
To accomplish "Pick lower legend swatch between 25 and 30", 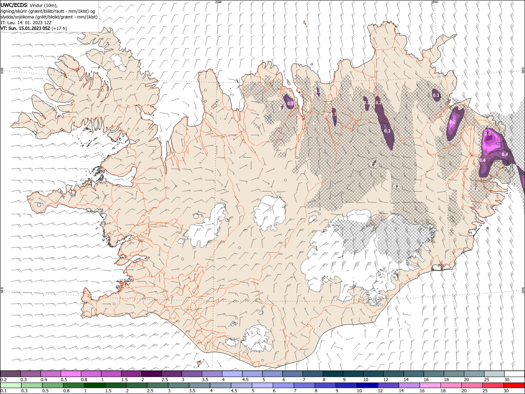I will click(x=493, y=385).
